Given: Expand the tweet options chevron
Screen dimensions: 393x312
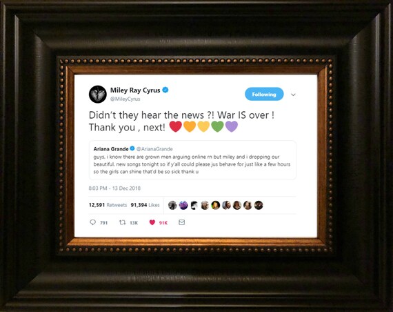Looking at the screenshot, I should coord(293,95).
